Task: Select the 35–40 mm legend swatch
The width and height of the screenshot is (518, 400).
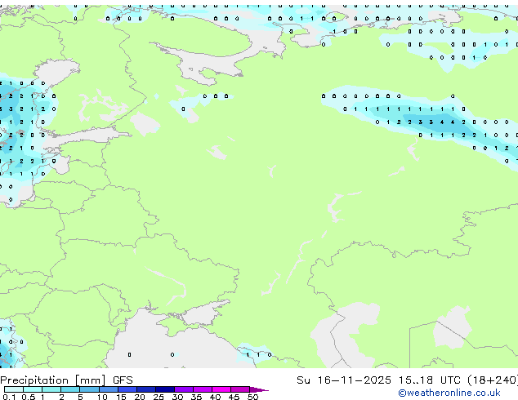Action: [x=203, y=389]
